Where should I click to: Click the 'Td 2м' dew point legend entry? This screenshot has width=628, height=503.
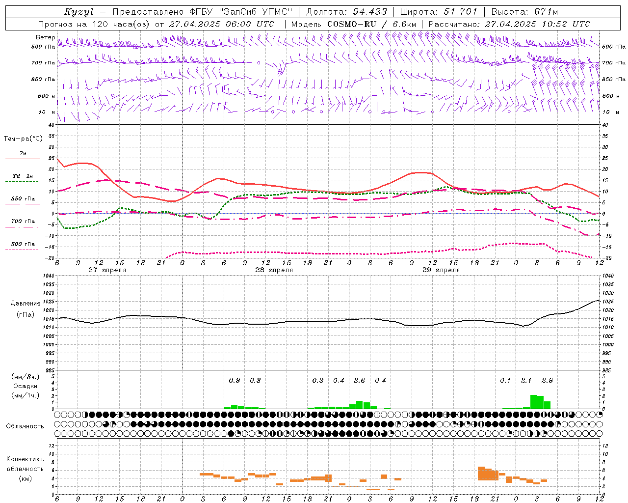(23, 176)
